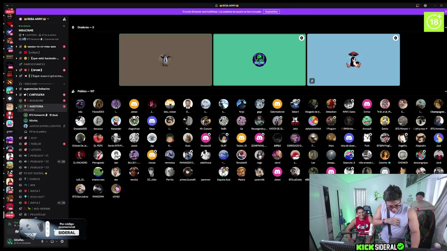Click audience member Yorjo avatar

241,104
